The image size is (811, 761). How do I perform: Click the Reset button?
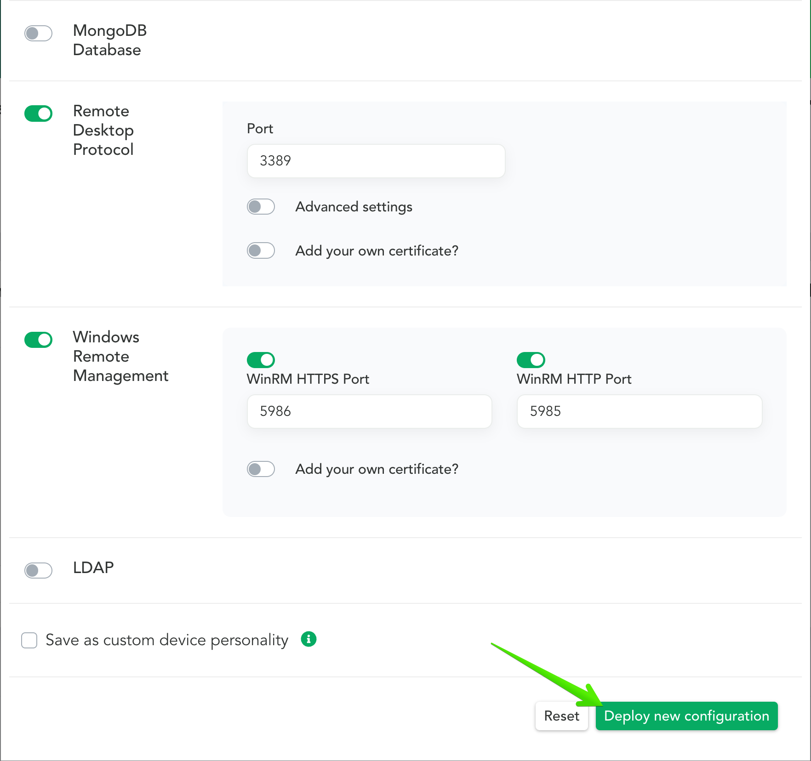pos(562,716)
